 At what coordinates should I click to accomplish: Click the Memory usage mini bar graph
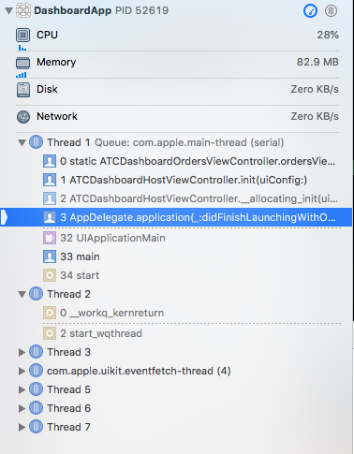coord(22,75)
